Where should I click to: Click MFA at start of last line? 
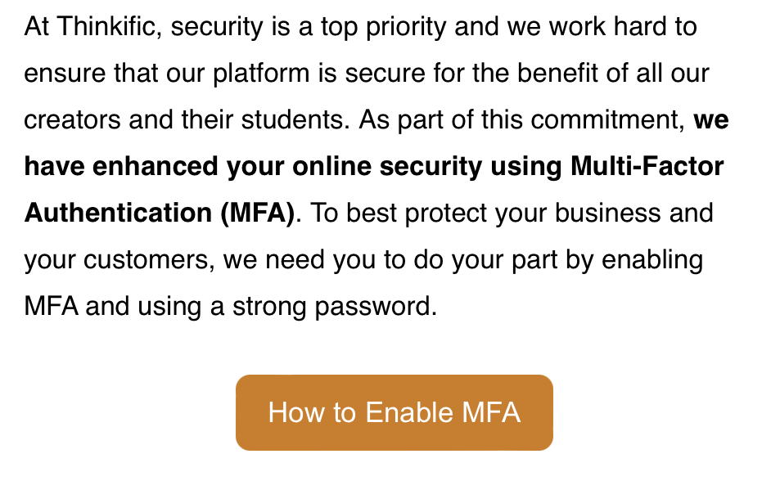(x=51, y=307)
